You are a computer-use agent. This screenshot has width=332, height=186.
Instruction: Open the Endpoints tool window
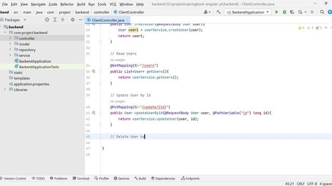(190, 178)
